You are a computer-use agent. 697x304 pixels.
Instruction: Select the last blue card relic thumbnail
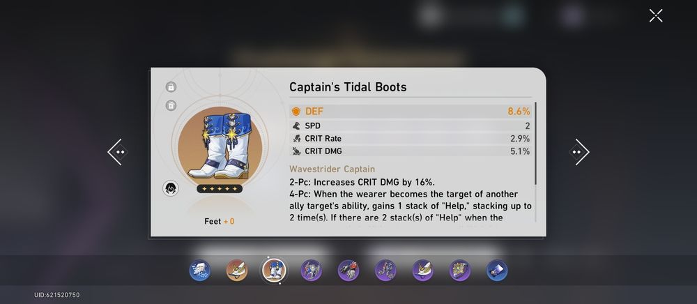pos(497,271)
